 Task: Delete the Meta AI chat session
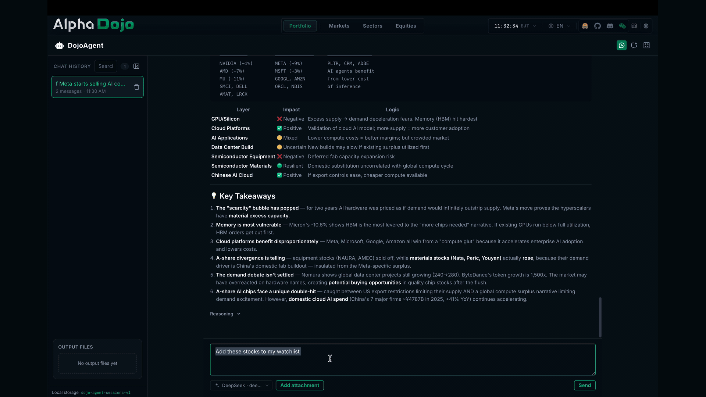tap(137, 87)
